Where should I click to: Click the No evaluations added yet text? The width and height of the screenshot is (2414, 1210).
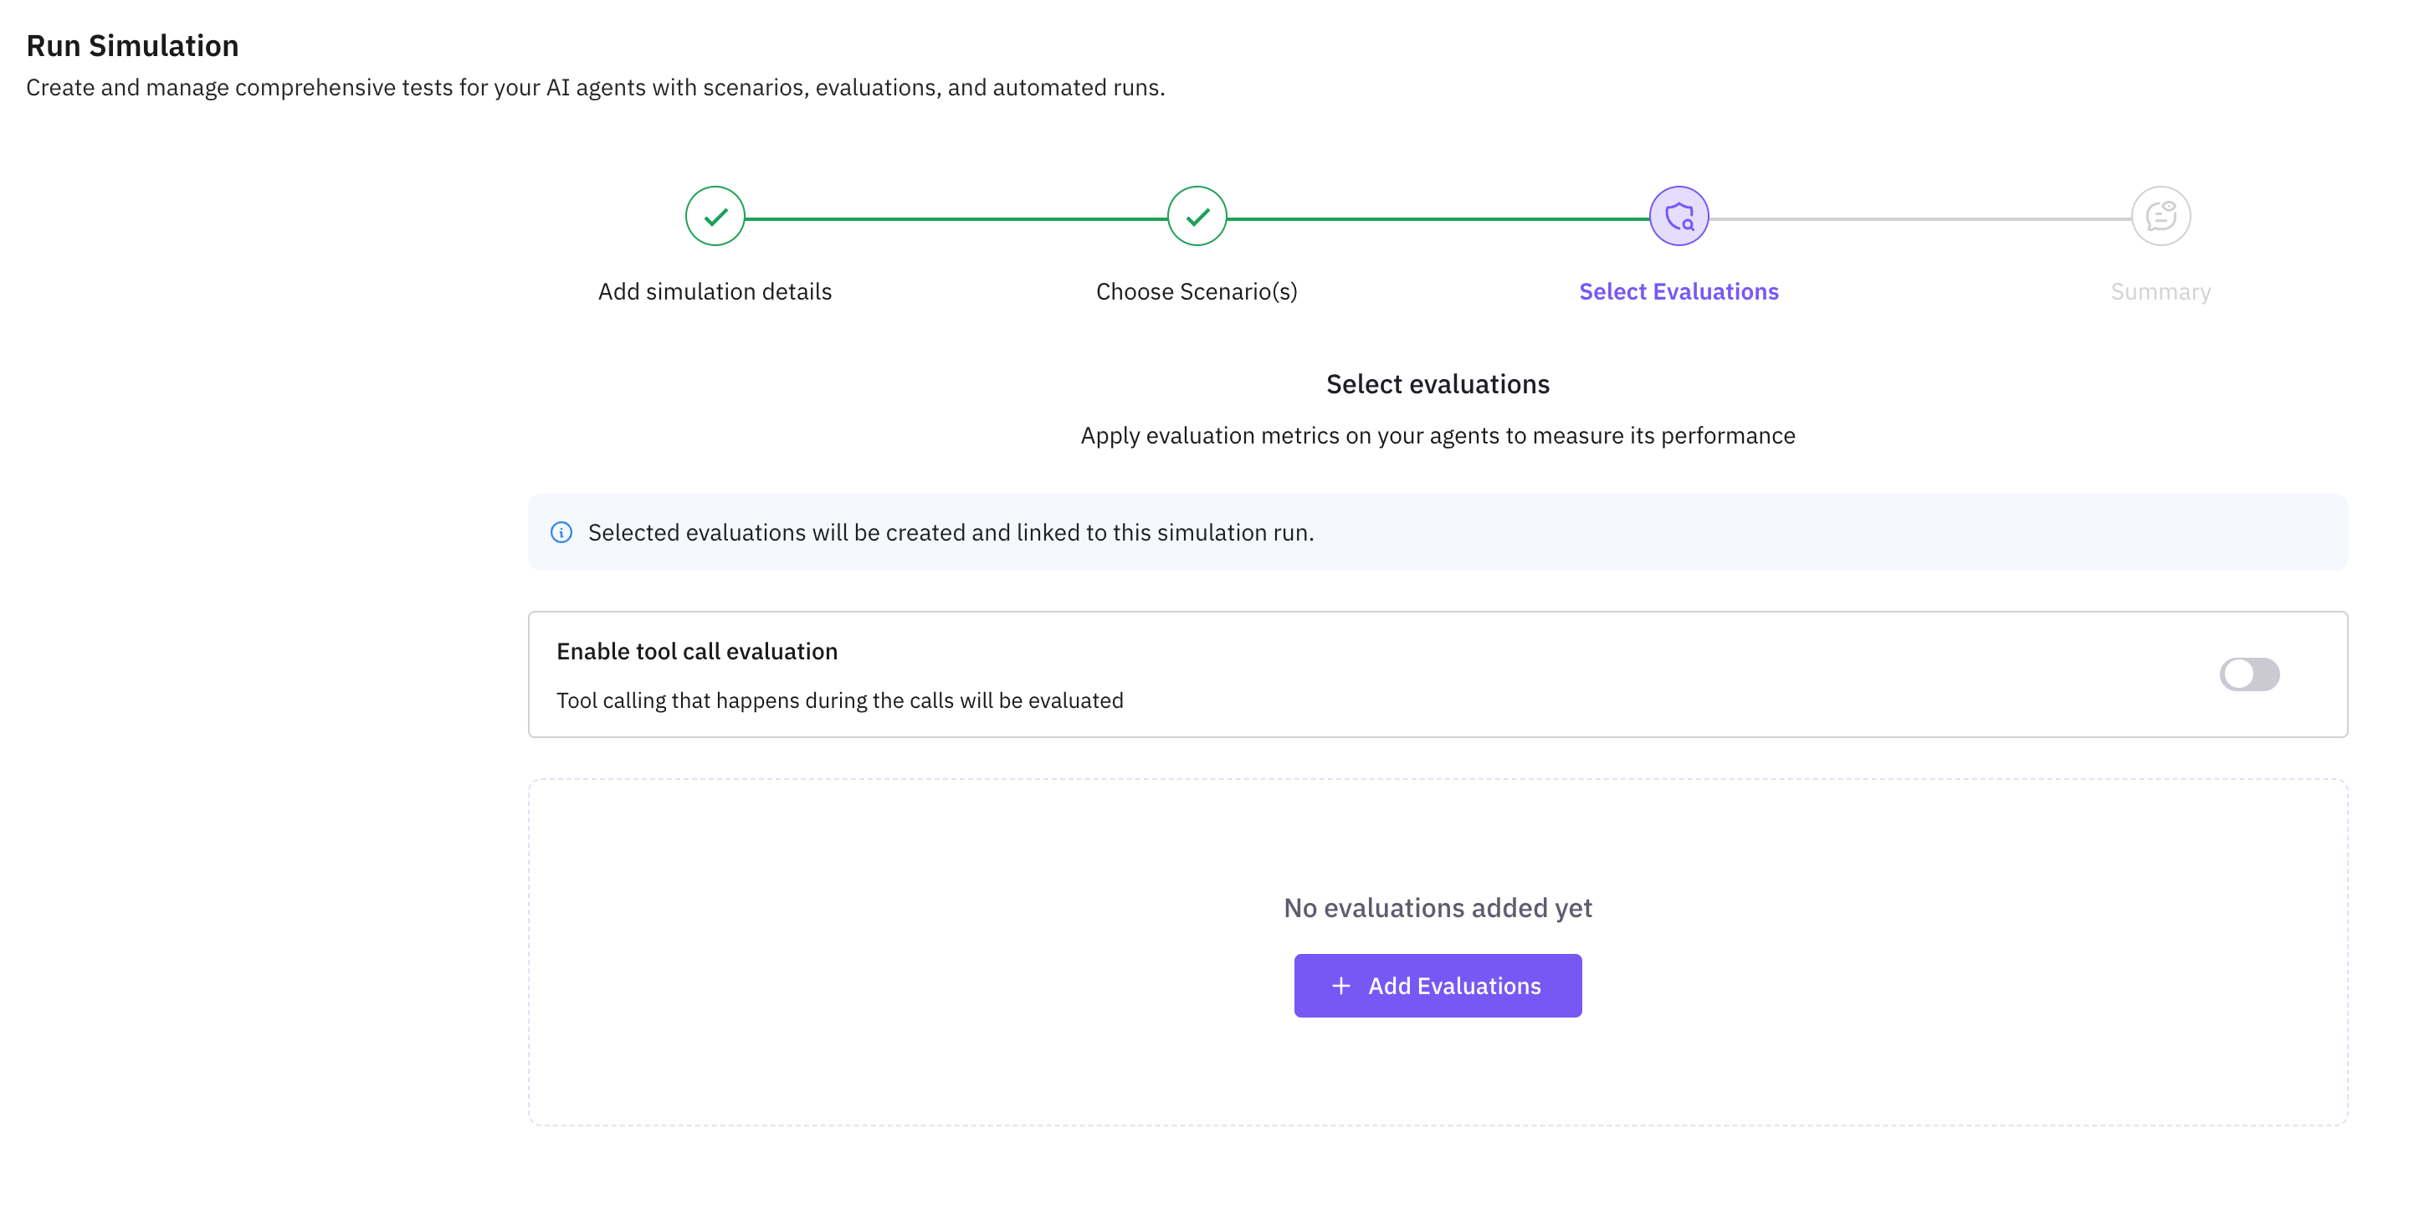pos(1437,907)
